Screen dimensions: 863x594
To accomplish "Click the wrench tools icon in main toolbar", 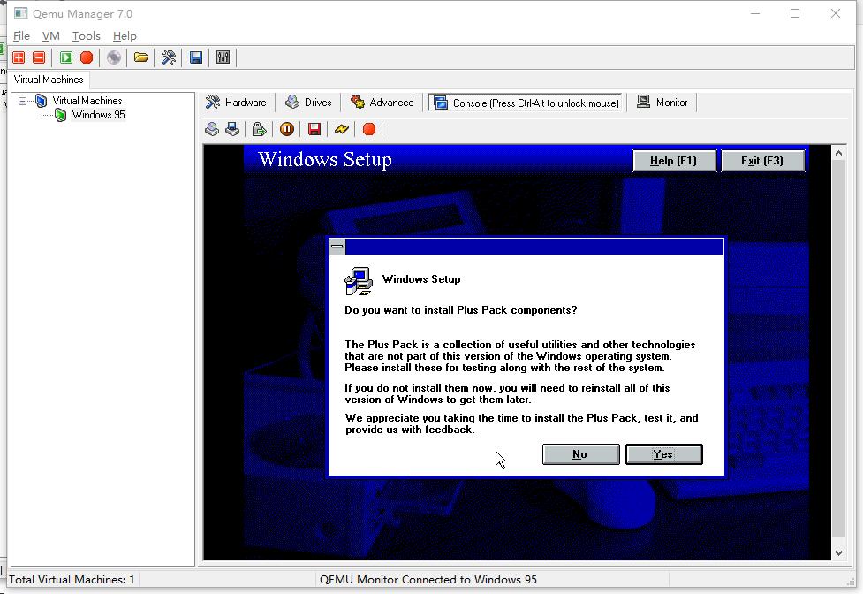I will [169, 57].
